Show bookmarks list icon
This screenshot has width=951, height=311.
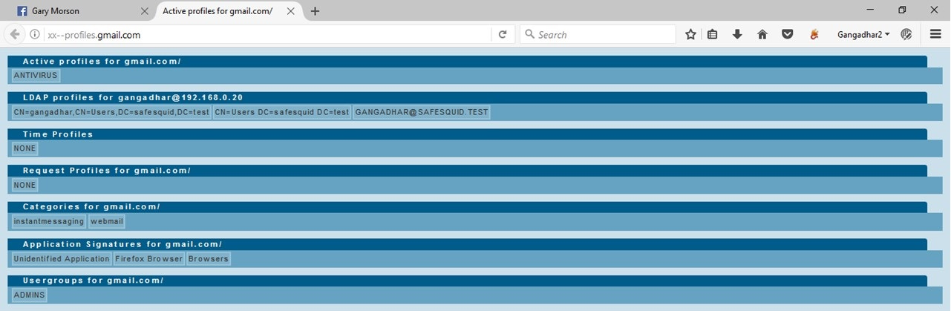pos(712,34)
